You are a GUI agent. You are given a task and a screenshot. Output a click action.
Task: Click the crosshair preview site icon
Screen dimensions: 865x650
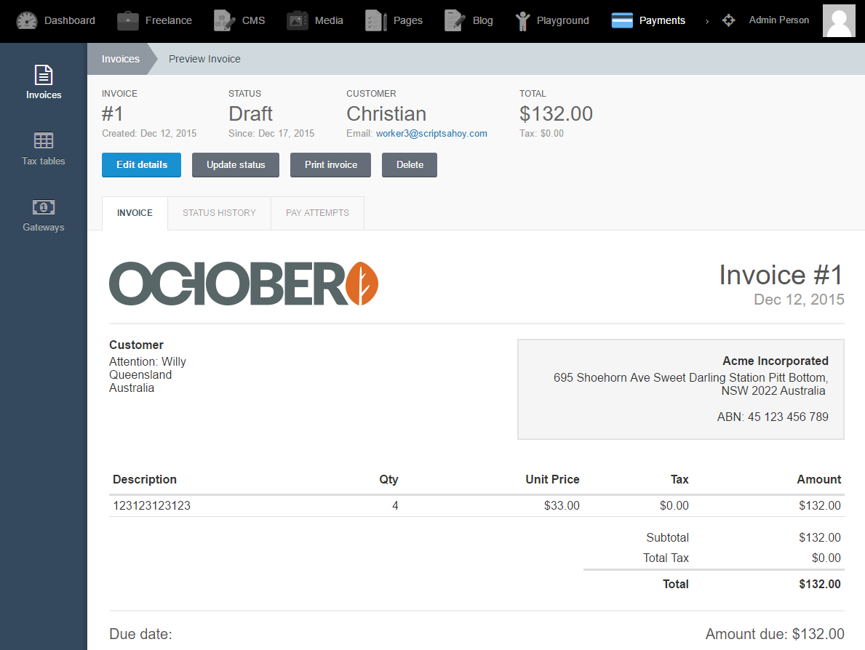(729, 20)
